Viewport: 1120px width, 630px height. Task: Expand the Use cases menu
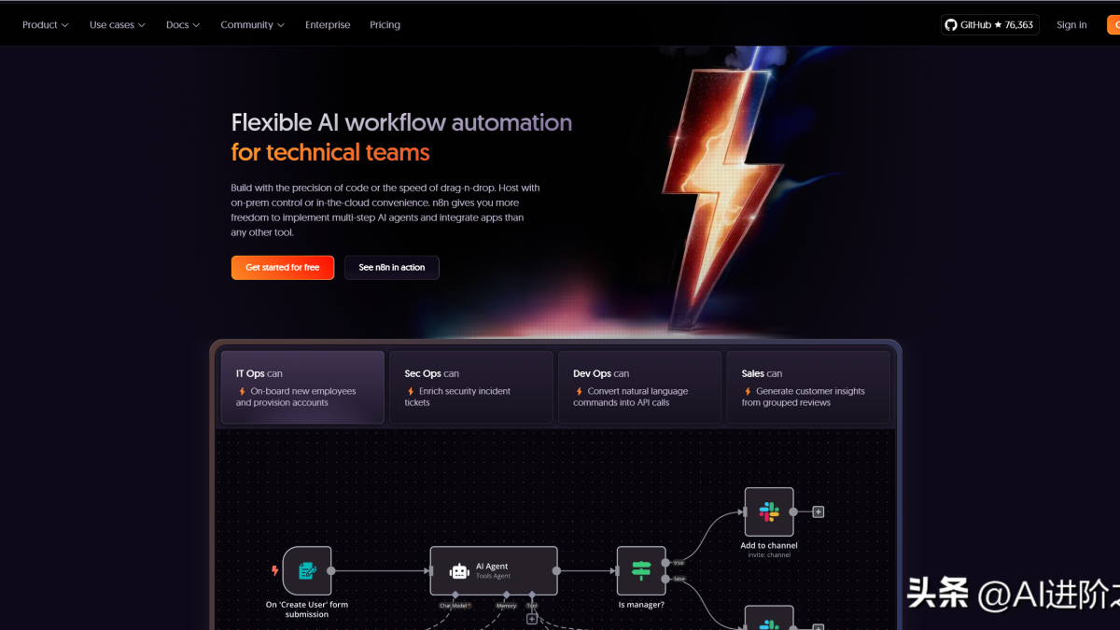118,25
